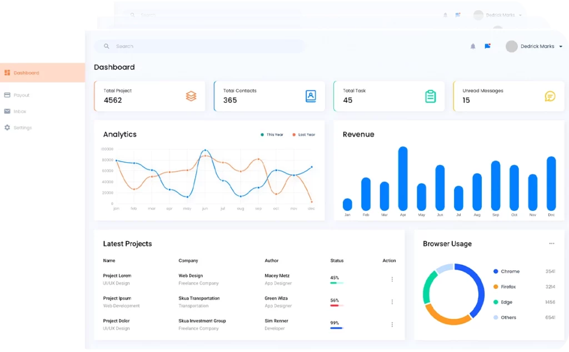The image size is (569, 352).
Task: Toggle the Chrome legend entry
Action: [x=507, y=271]
